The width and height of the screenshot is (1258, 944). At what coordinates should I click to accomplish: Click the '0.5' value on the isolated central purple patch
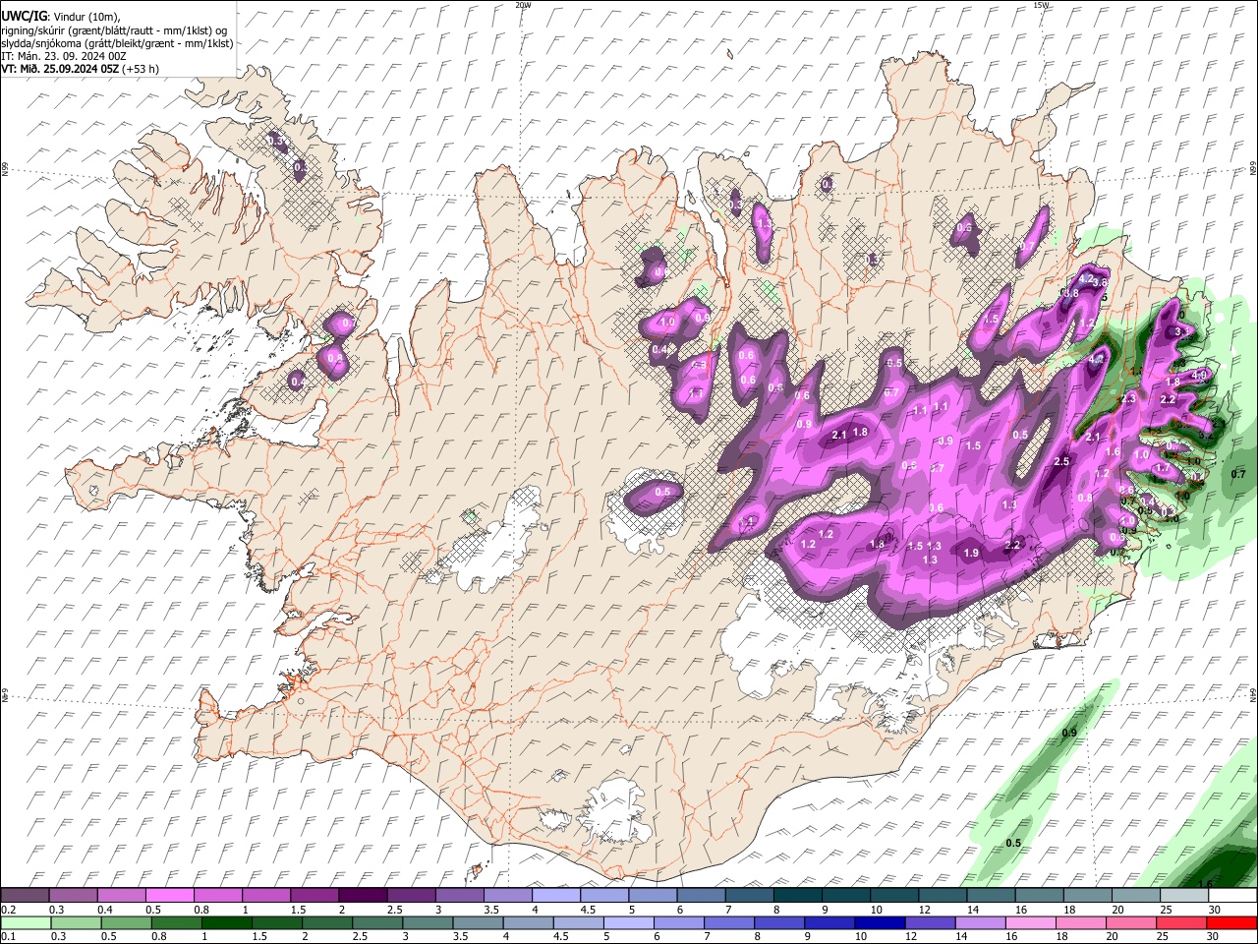[x=662, y=492]
